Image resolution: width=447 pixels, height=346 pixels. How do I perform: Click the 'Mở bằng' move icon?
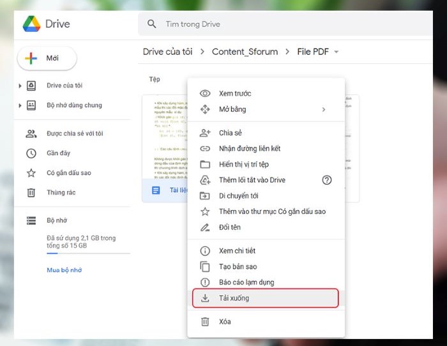(205, 109)
